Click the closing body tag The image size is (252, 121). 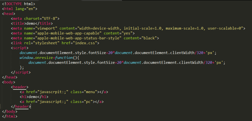[x=10, y=111]
